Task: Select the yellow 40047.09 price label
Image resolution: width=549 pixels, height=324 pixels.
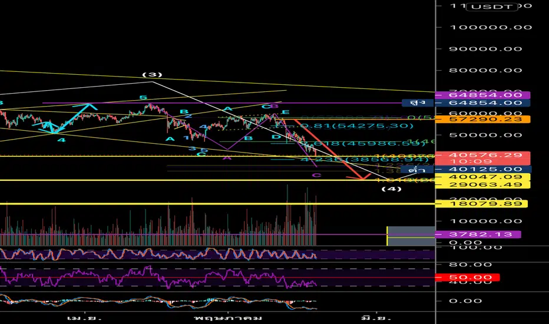Action: click(x=482, y=177)
